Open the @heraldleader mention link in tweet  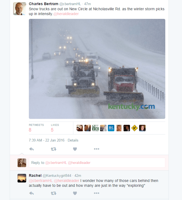[66, 14]
